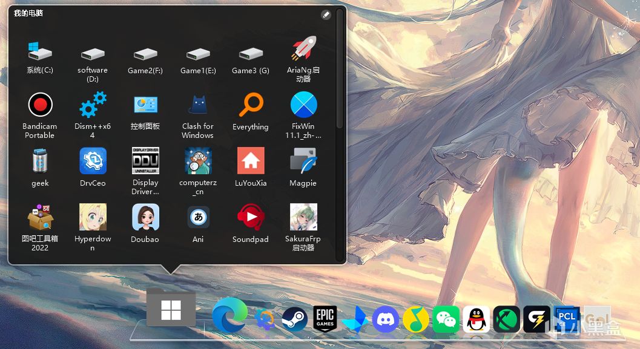Launch FixWin 11.1 icon
Viewport: 640px width, 349px height.
click(x=303, y=105)
